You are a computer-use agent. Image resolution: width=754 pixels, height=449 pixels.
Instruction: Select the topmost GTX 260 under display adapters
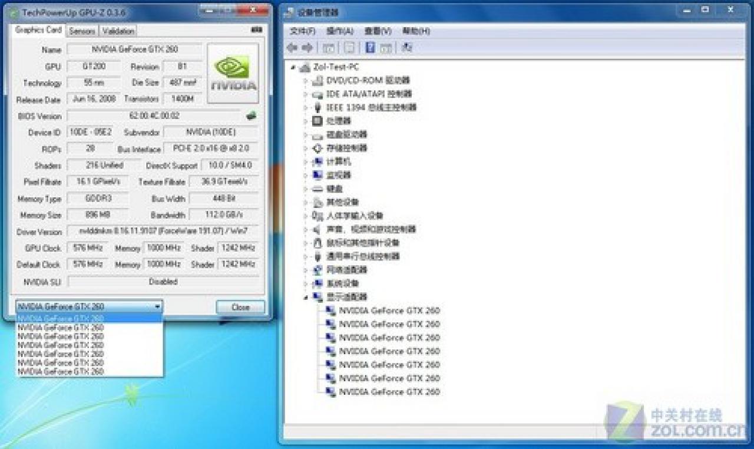click(389, 311)
